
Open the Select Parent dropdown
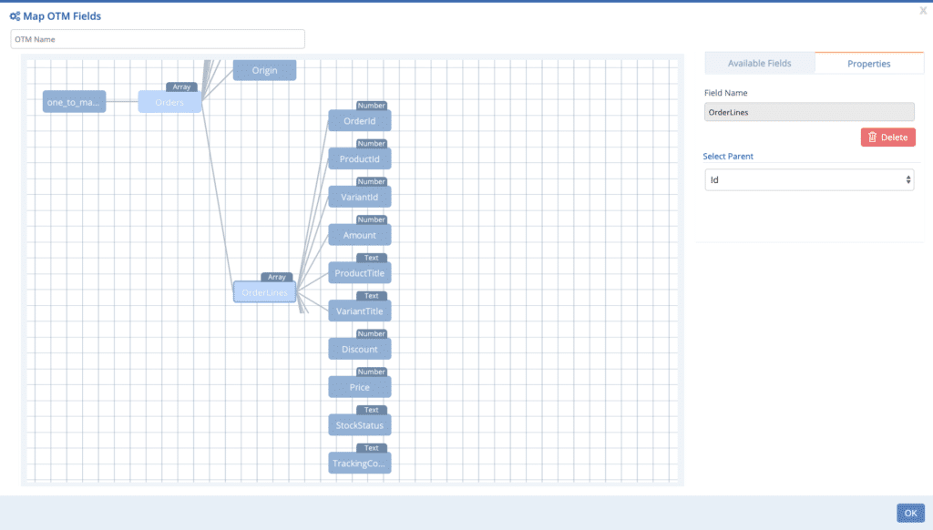(x=809, y=179)
